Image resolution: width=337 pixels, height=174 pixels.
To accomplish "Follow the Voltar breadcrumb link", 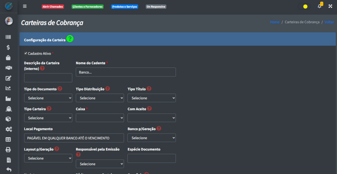I will tap(329, 22).
